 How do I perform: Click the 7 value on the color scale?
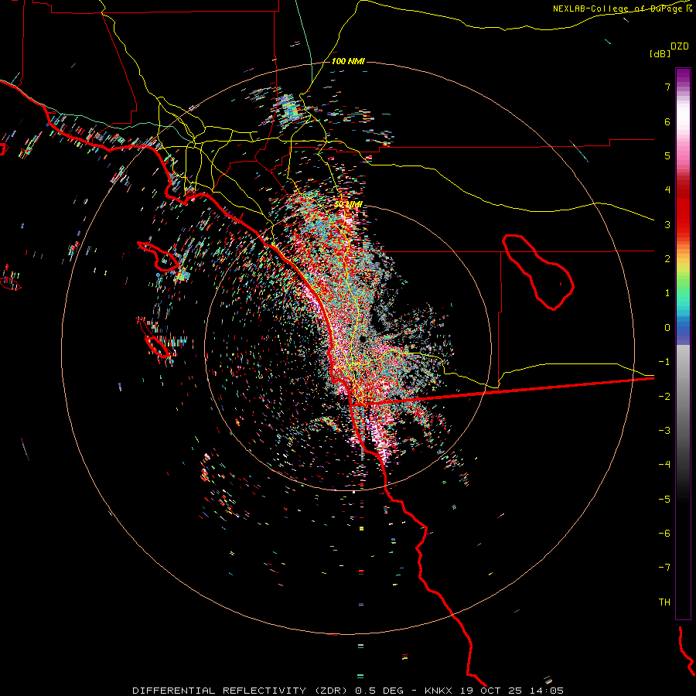[667, 87]
